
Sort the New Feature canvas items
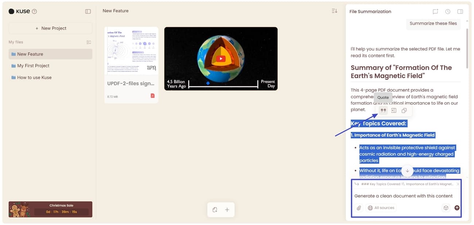tap(334, 11)
